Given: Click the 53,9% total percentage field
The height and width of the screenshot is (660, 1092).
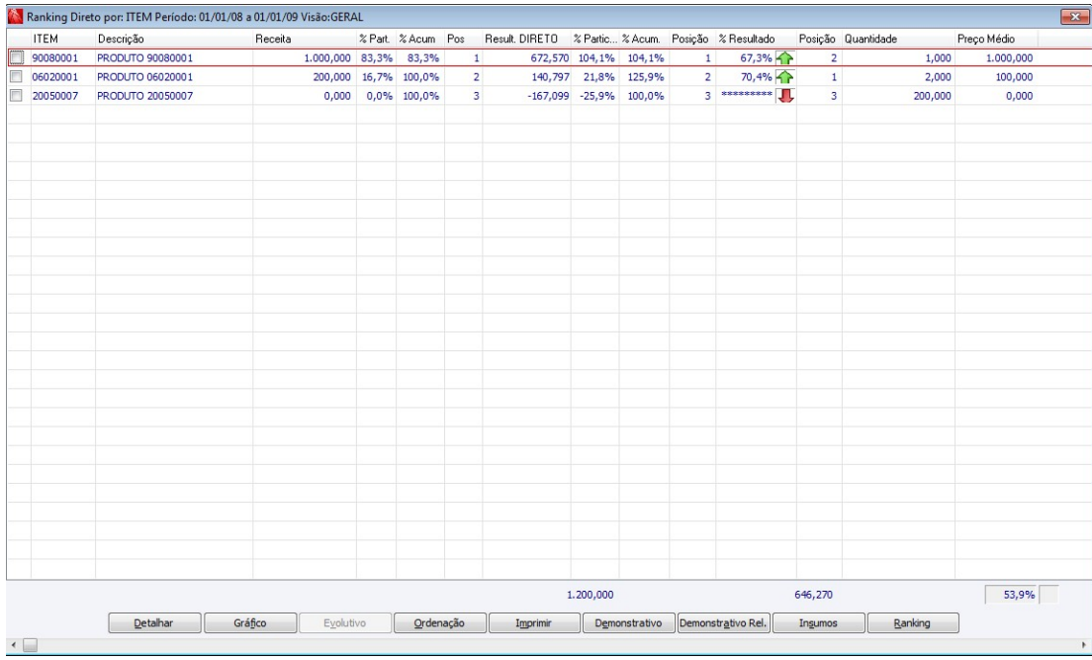Looking at the screenshot, I should point(1011,595).
